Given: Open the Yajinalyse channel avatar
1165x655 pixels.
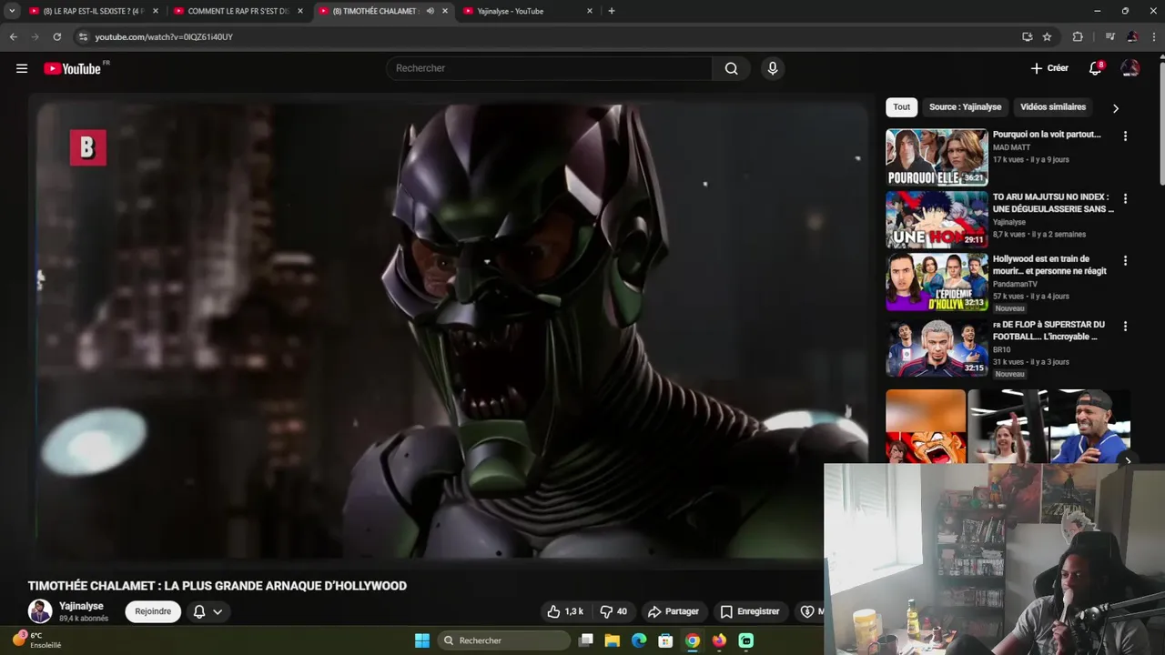Looking at the screenshot, I should pos(40,611).
